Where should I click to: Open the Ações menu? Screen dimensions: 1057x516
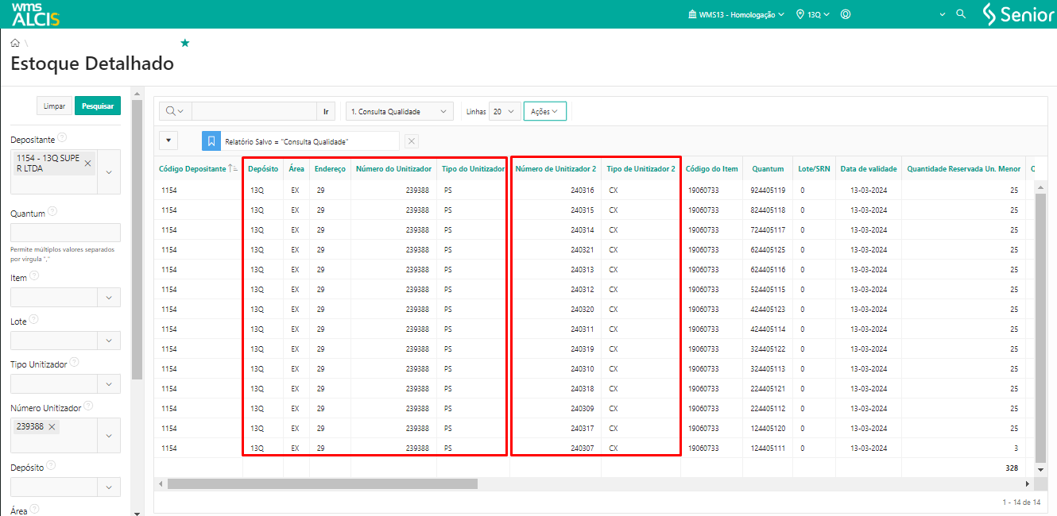544,112
